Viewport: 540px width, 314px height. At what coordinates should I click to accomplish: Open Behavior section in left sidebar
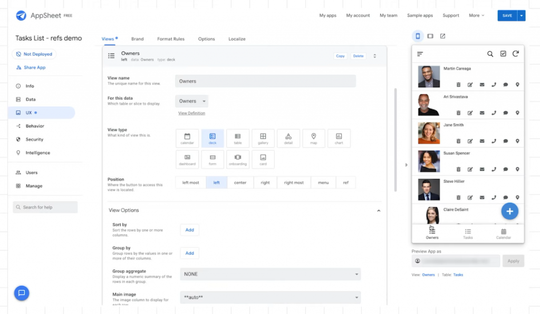tap(35, 126)
